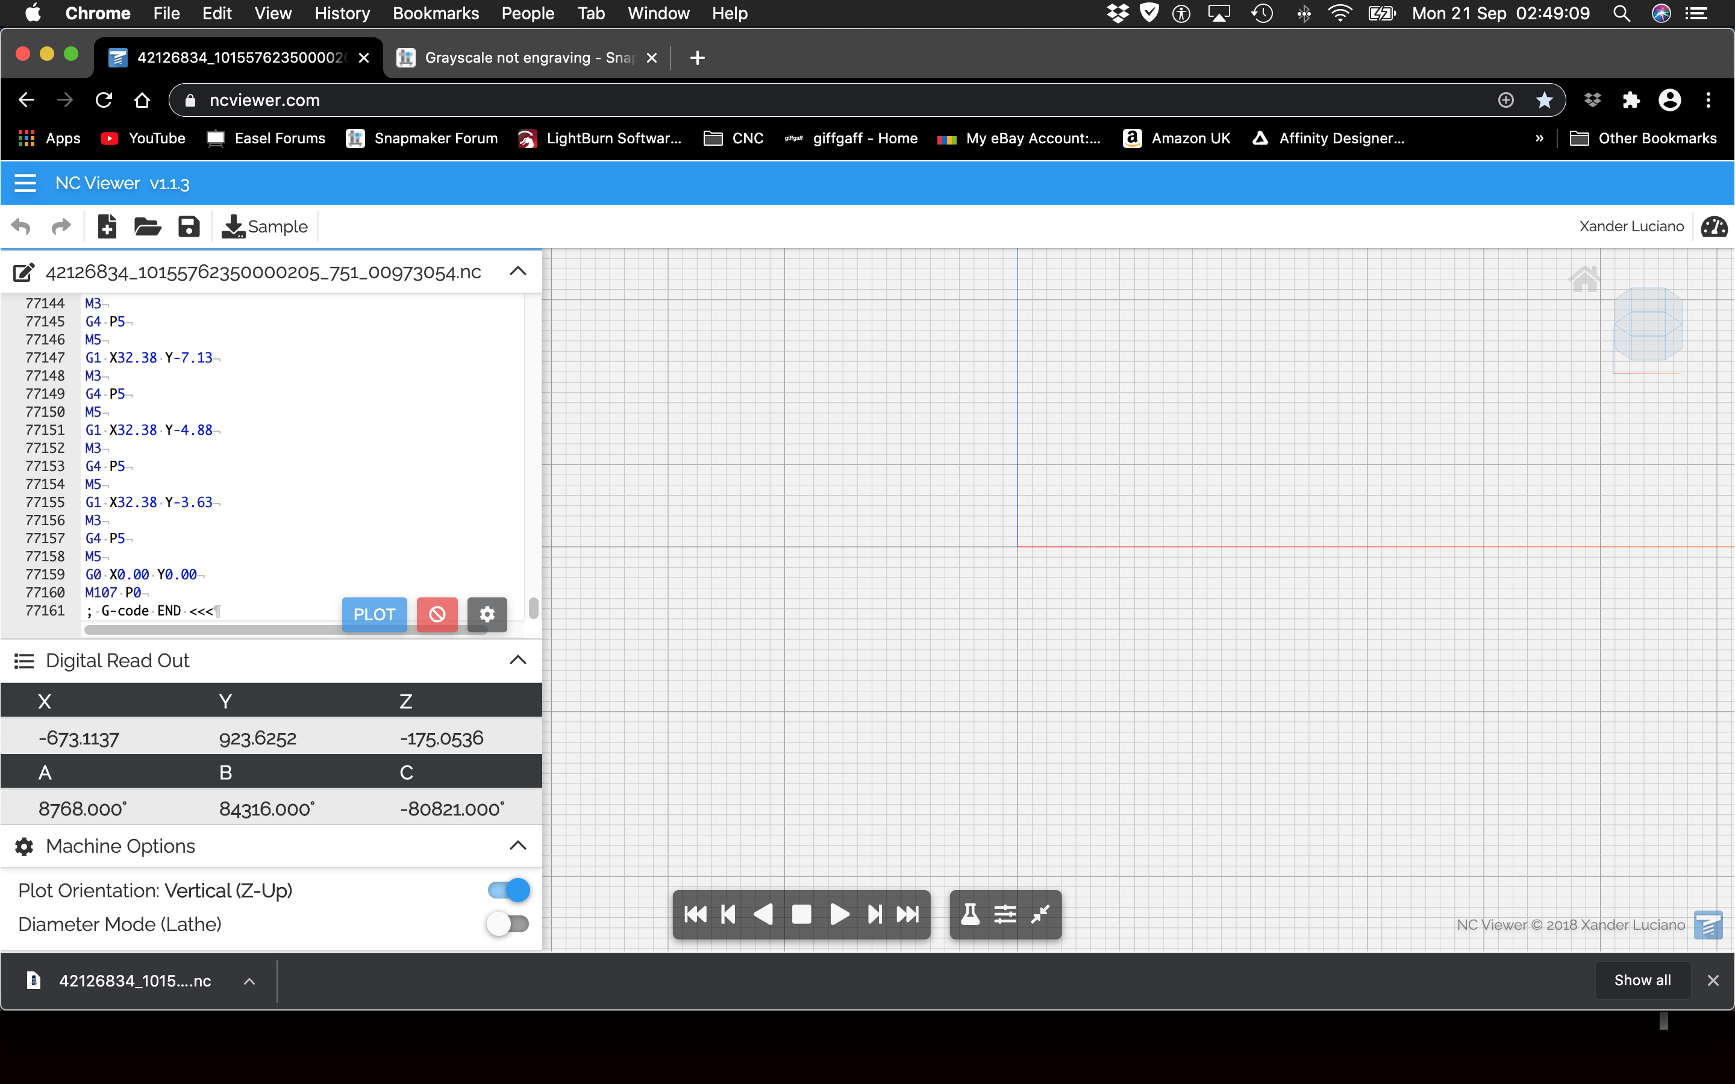Collapse the Digital Read Out panel
Viewport: 1735px width, 1084px height.
[x=517, y=660]
